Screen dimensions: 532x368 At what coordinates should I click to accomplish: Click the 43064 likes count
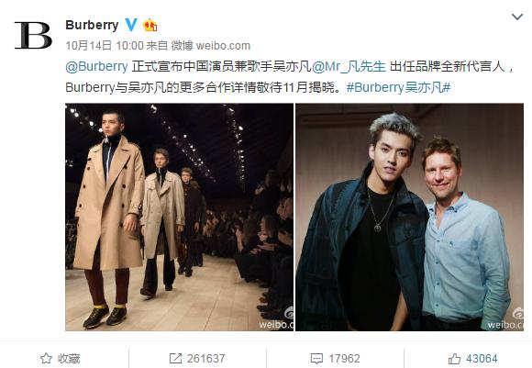point(482,359)
